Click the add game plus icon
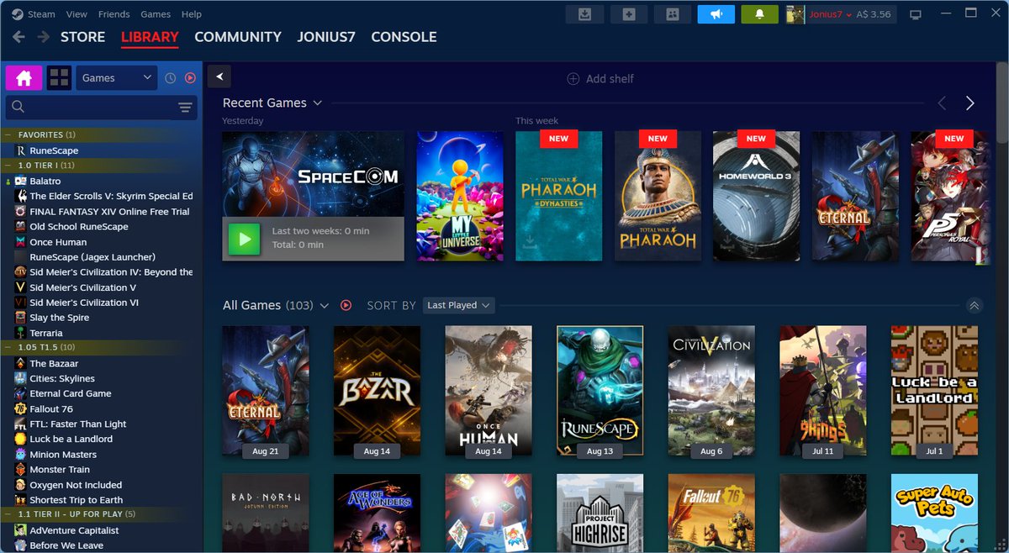Image resolution: width=1009 pixels, height=553 pixels. click(628, 14)
